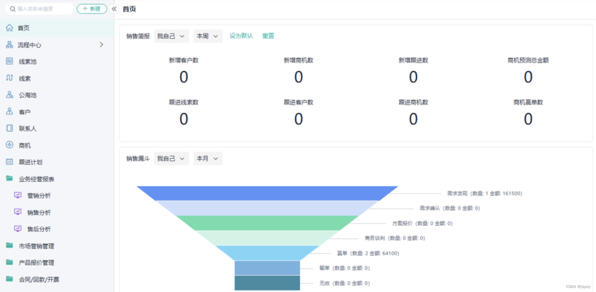This screenshot has width=596, height=292.
Task: Click the 业务经营报表 folder label
Action: (x=37, y=179)
